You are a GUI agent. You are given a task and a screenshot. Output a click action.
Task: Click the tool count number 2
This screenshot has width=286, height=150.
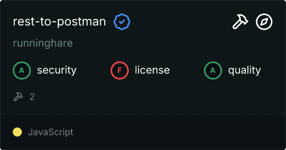32,97
